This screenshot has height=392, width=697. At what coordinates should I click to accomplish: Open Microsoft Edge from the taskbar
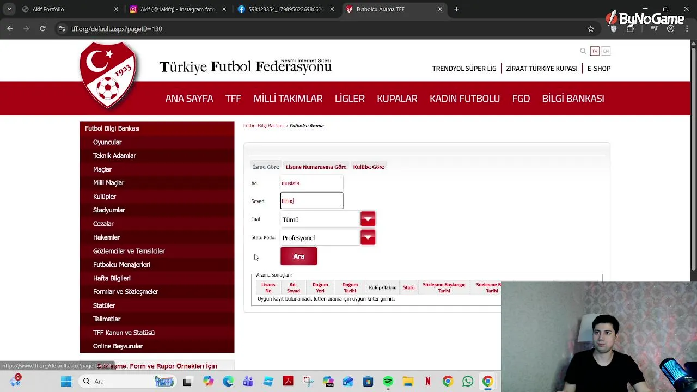click(228, 382)
